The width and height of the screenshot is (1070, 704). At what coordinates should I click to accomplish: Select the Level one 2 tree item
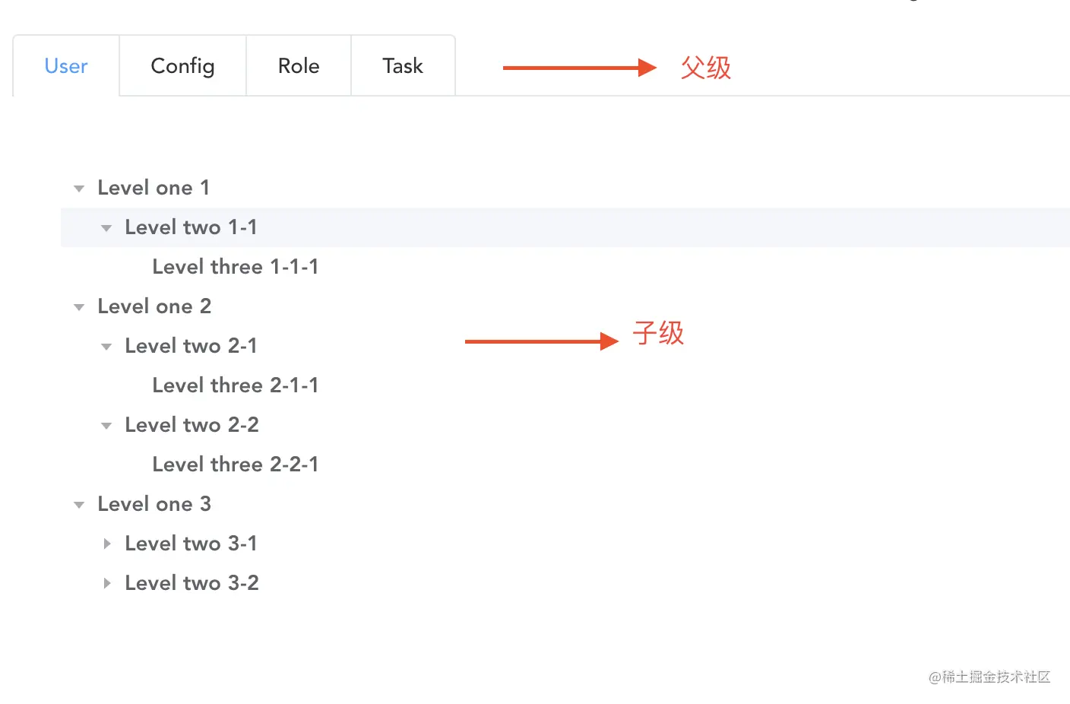pyautogui.click(x=154, y=306)
